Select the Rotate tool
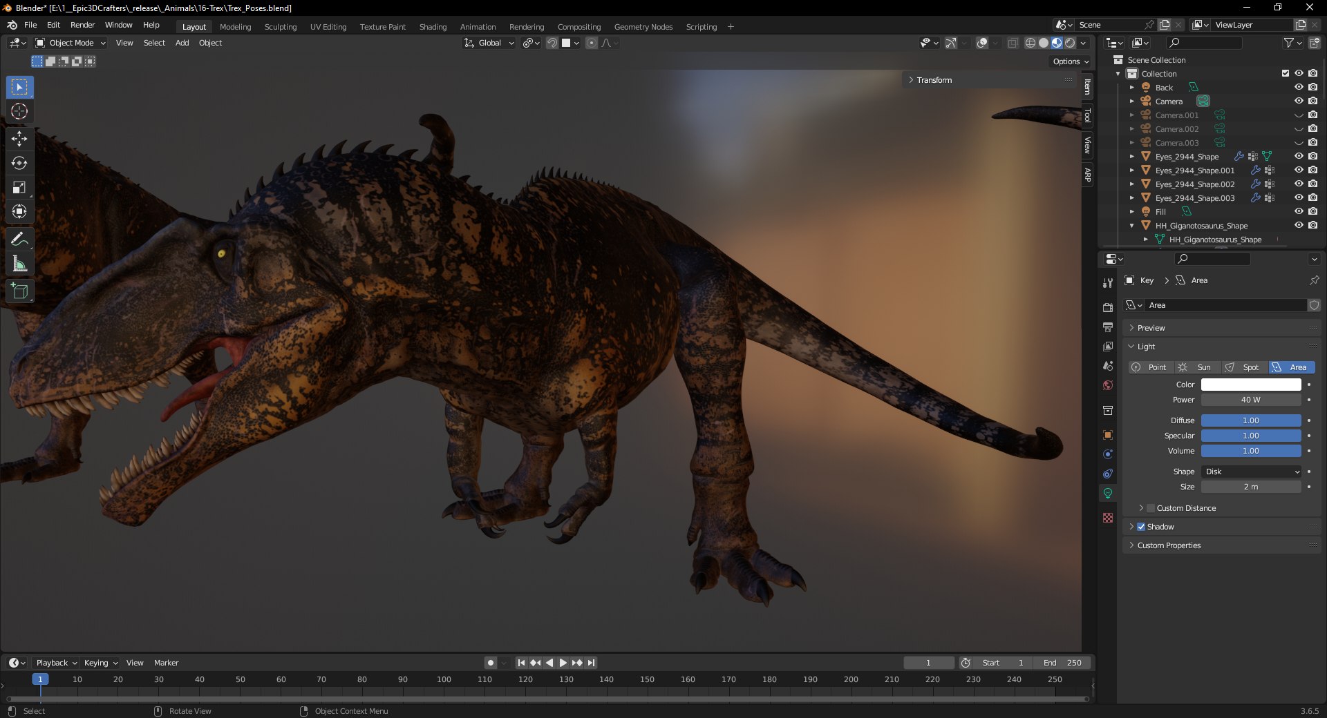The width and height of the screenshot is (1327, 718). coord(19,163)
